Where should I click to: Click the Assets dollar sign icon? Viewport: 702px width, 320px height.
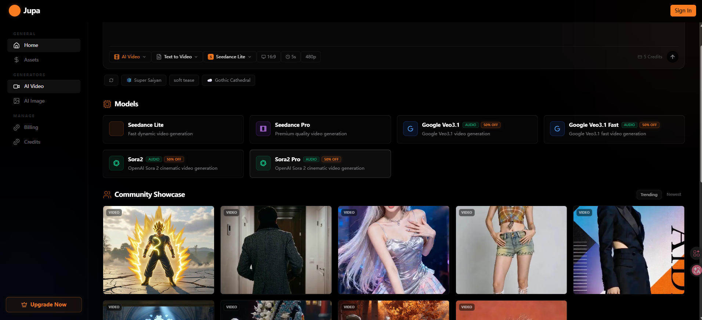tap(17, 60)
